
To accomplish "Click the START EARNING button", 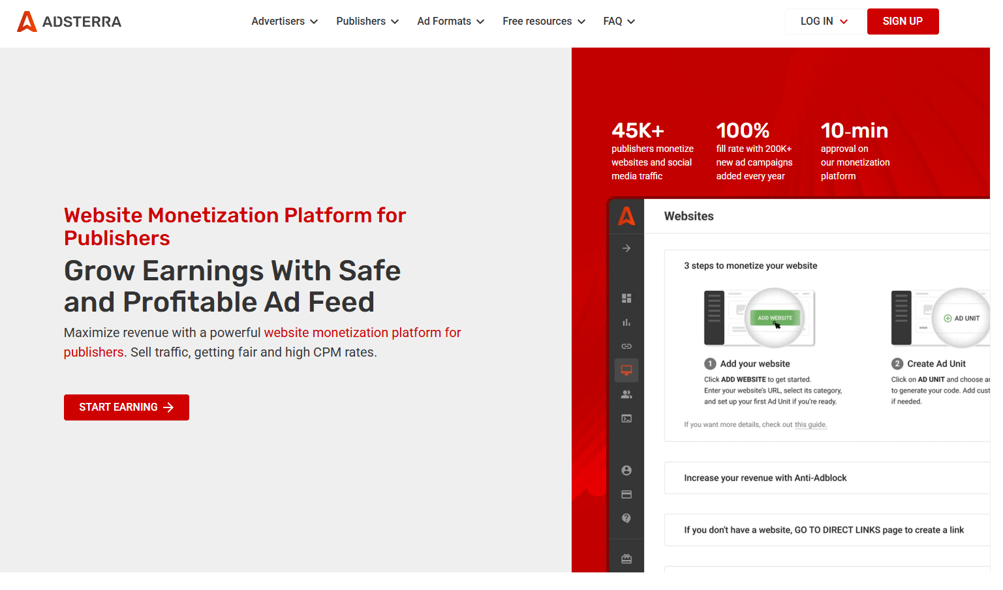I will [x=127, y=407].
